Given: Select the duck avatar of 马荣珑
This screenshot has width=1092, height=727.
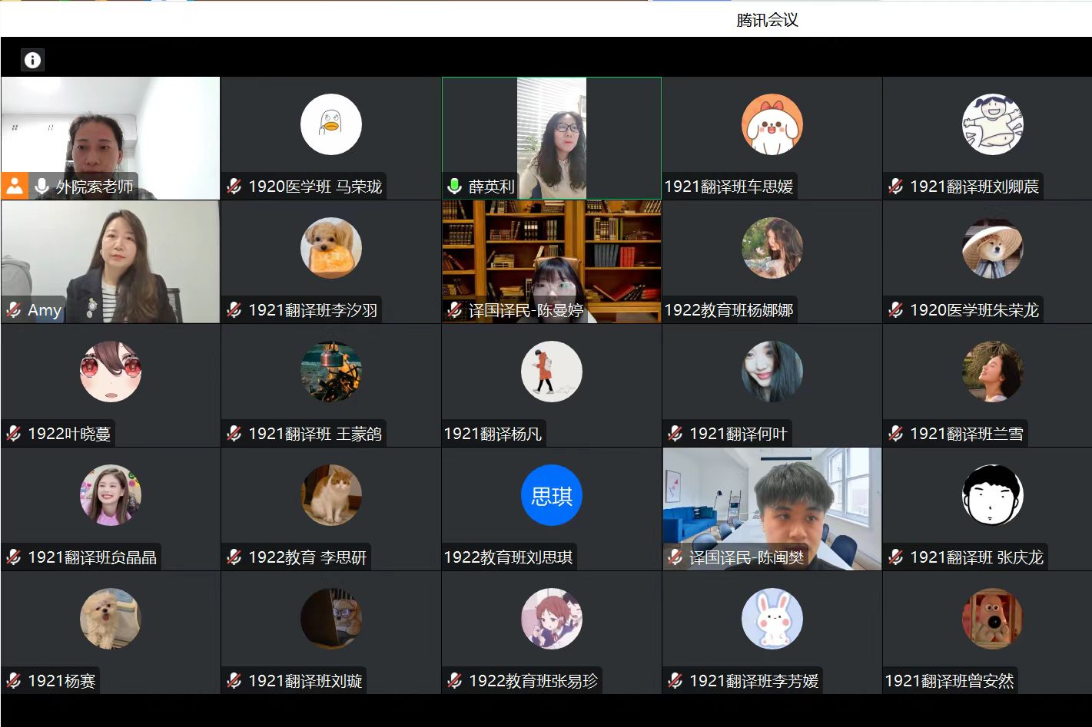Looking at the screenshot, I should [331, 124].
